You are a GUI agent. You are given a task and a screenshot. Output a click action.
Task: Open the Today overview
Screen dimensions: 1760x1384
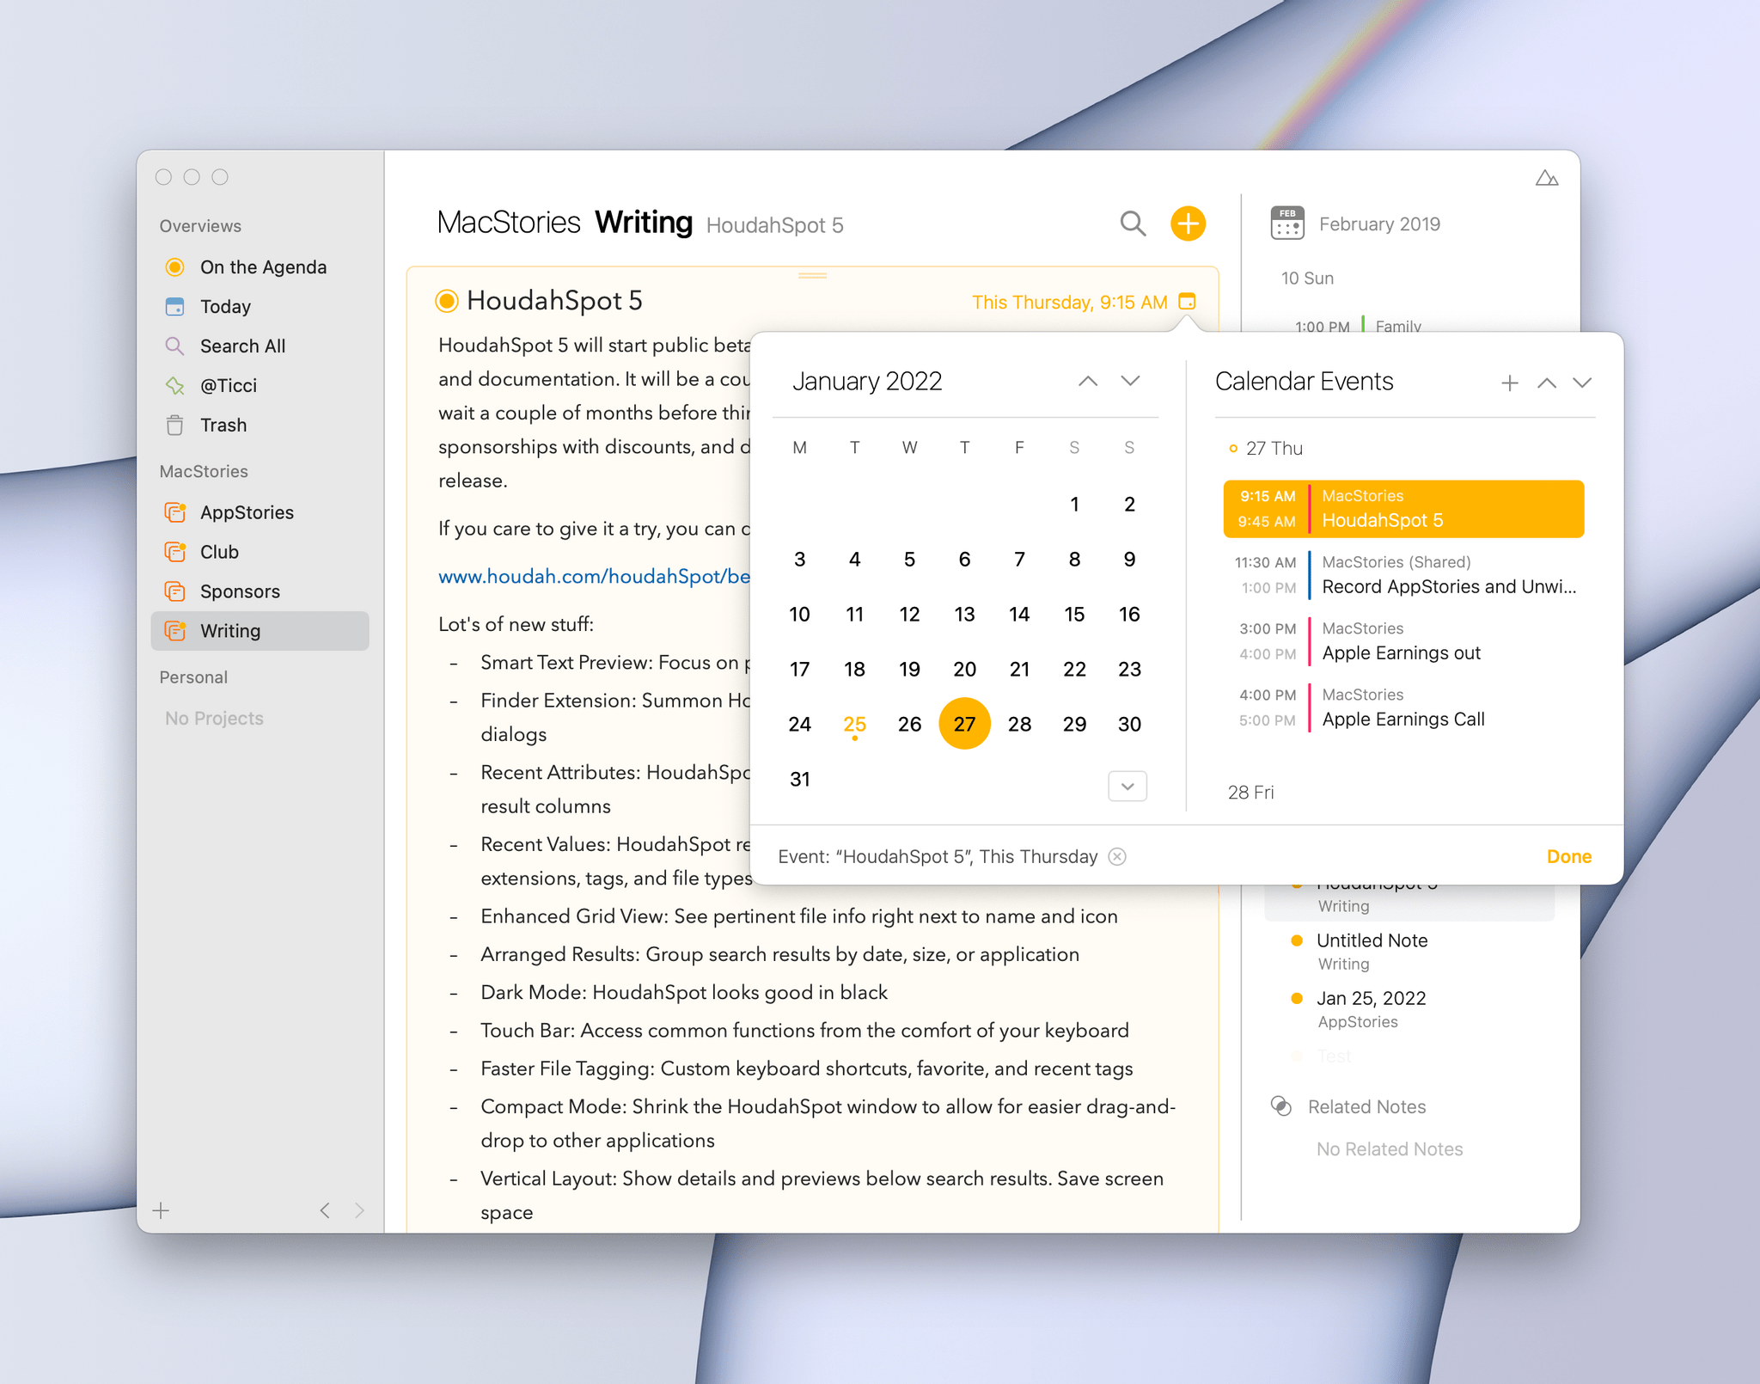coord(260,306)
